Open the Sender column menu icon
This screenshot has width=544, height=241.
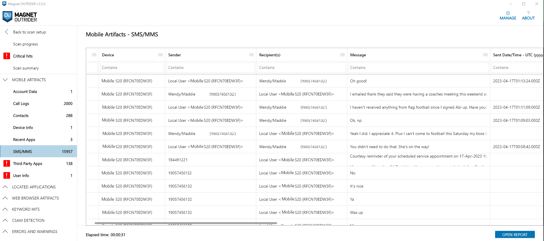coord(251,55)
